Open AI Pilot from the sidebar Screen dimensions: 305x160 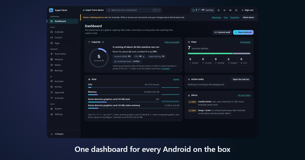click(63, 87)
